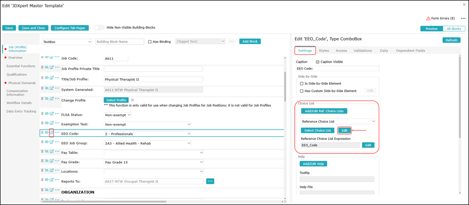469x205 pixels.
Task: Open FLSA Status Non-exempt dropdown
Action: (117, 114)
